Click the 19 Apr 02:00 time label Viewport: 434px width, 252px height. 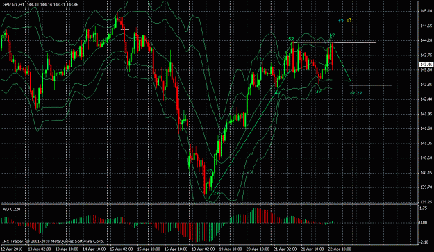click(x=203, y=249)
